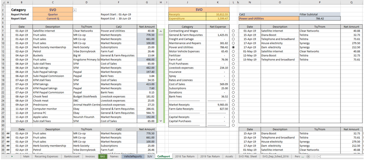The height and width of the screenshot is (161, 365).
Task: Click the Lenova PC description cell
Action: [53, 113]
